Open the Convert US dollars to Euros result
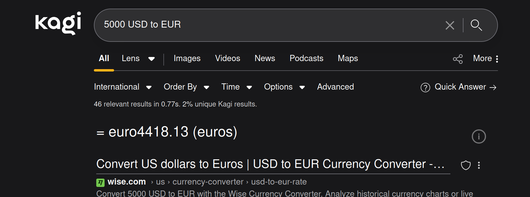Screen dimensions: 530x197 click(x=270, y=164)
